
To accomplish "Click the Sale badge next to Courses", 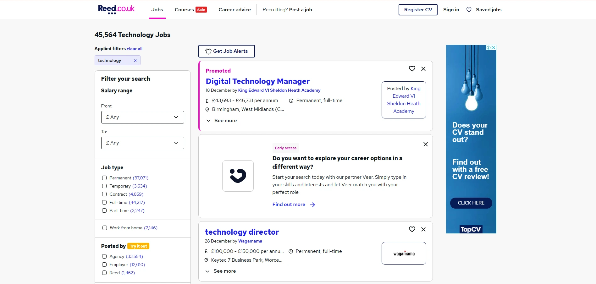I will click(x=201, y=10).
